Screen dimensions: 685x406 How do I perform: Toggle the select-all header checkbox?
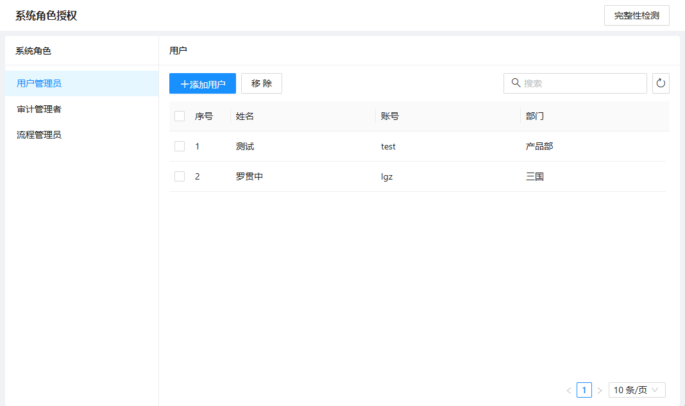[x=180, y=116]
